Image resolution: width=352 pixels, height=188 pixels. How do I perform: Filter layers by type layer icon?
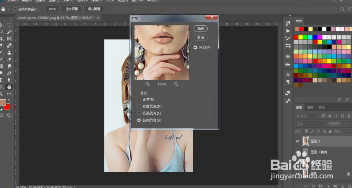click(336, 116)
